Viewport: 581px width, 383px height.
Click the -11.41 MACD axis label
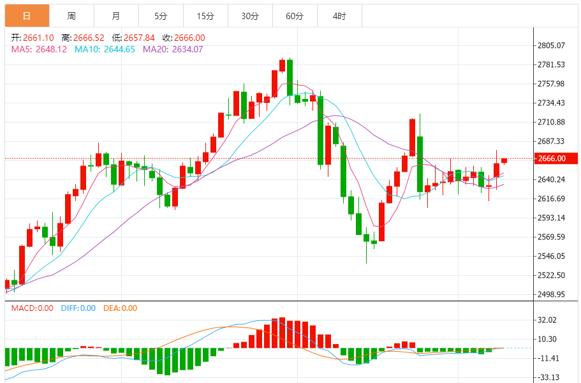coord(548,358)
